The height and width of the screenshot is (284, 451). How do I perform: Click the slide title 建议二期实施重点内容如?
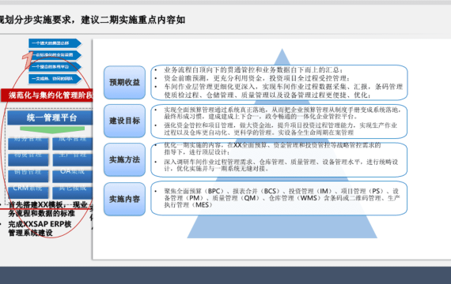[x=133, y=20]
